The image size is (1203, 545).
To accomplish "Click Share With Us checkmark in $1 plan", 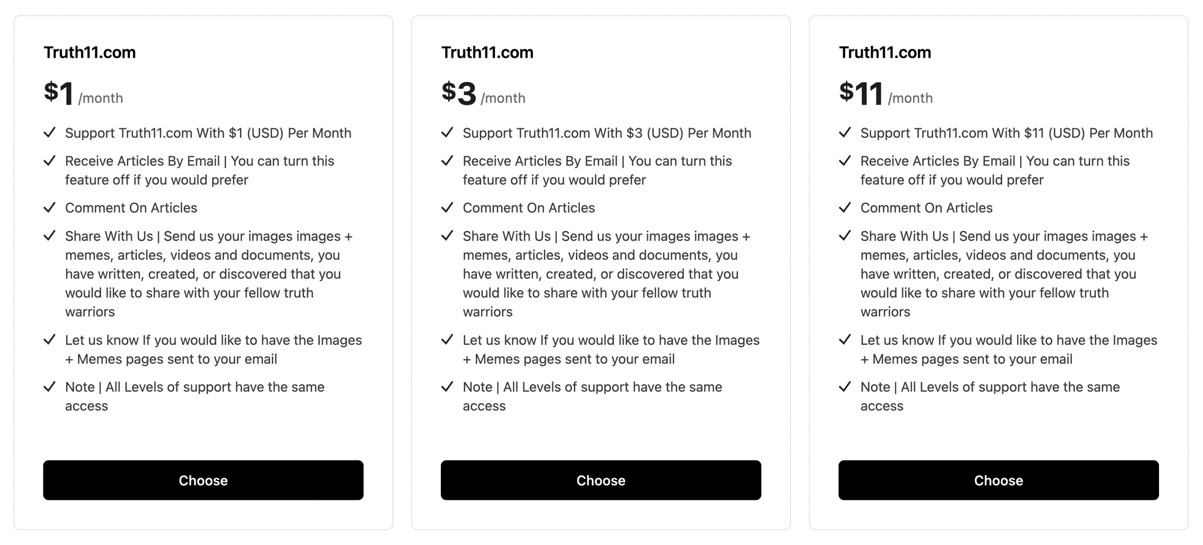I will (50, 236).
